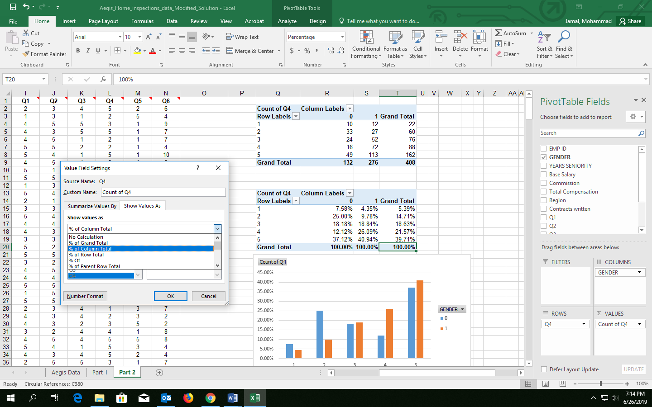Click Increase Font Size icon
The image size is (652, 407).
click(149, 37)
